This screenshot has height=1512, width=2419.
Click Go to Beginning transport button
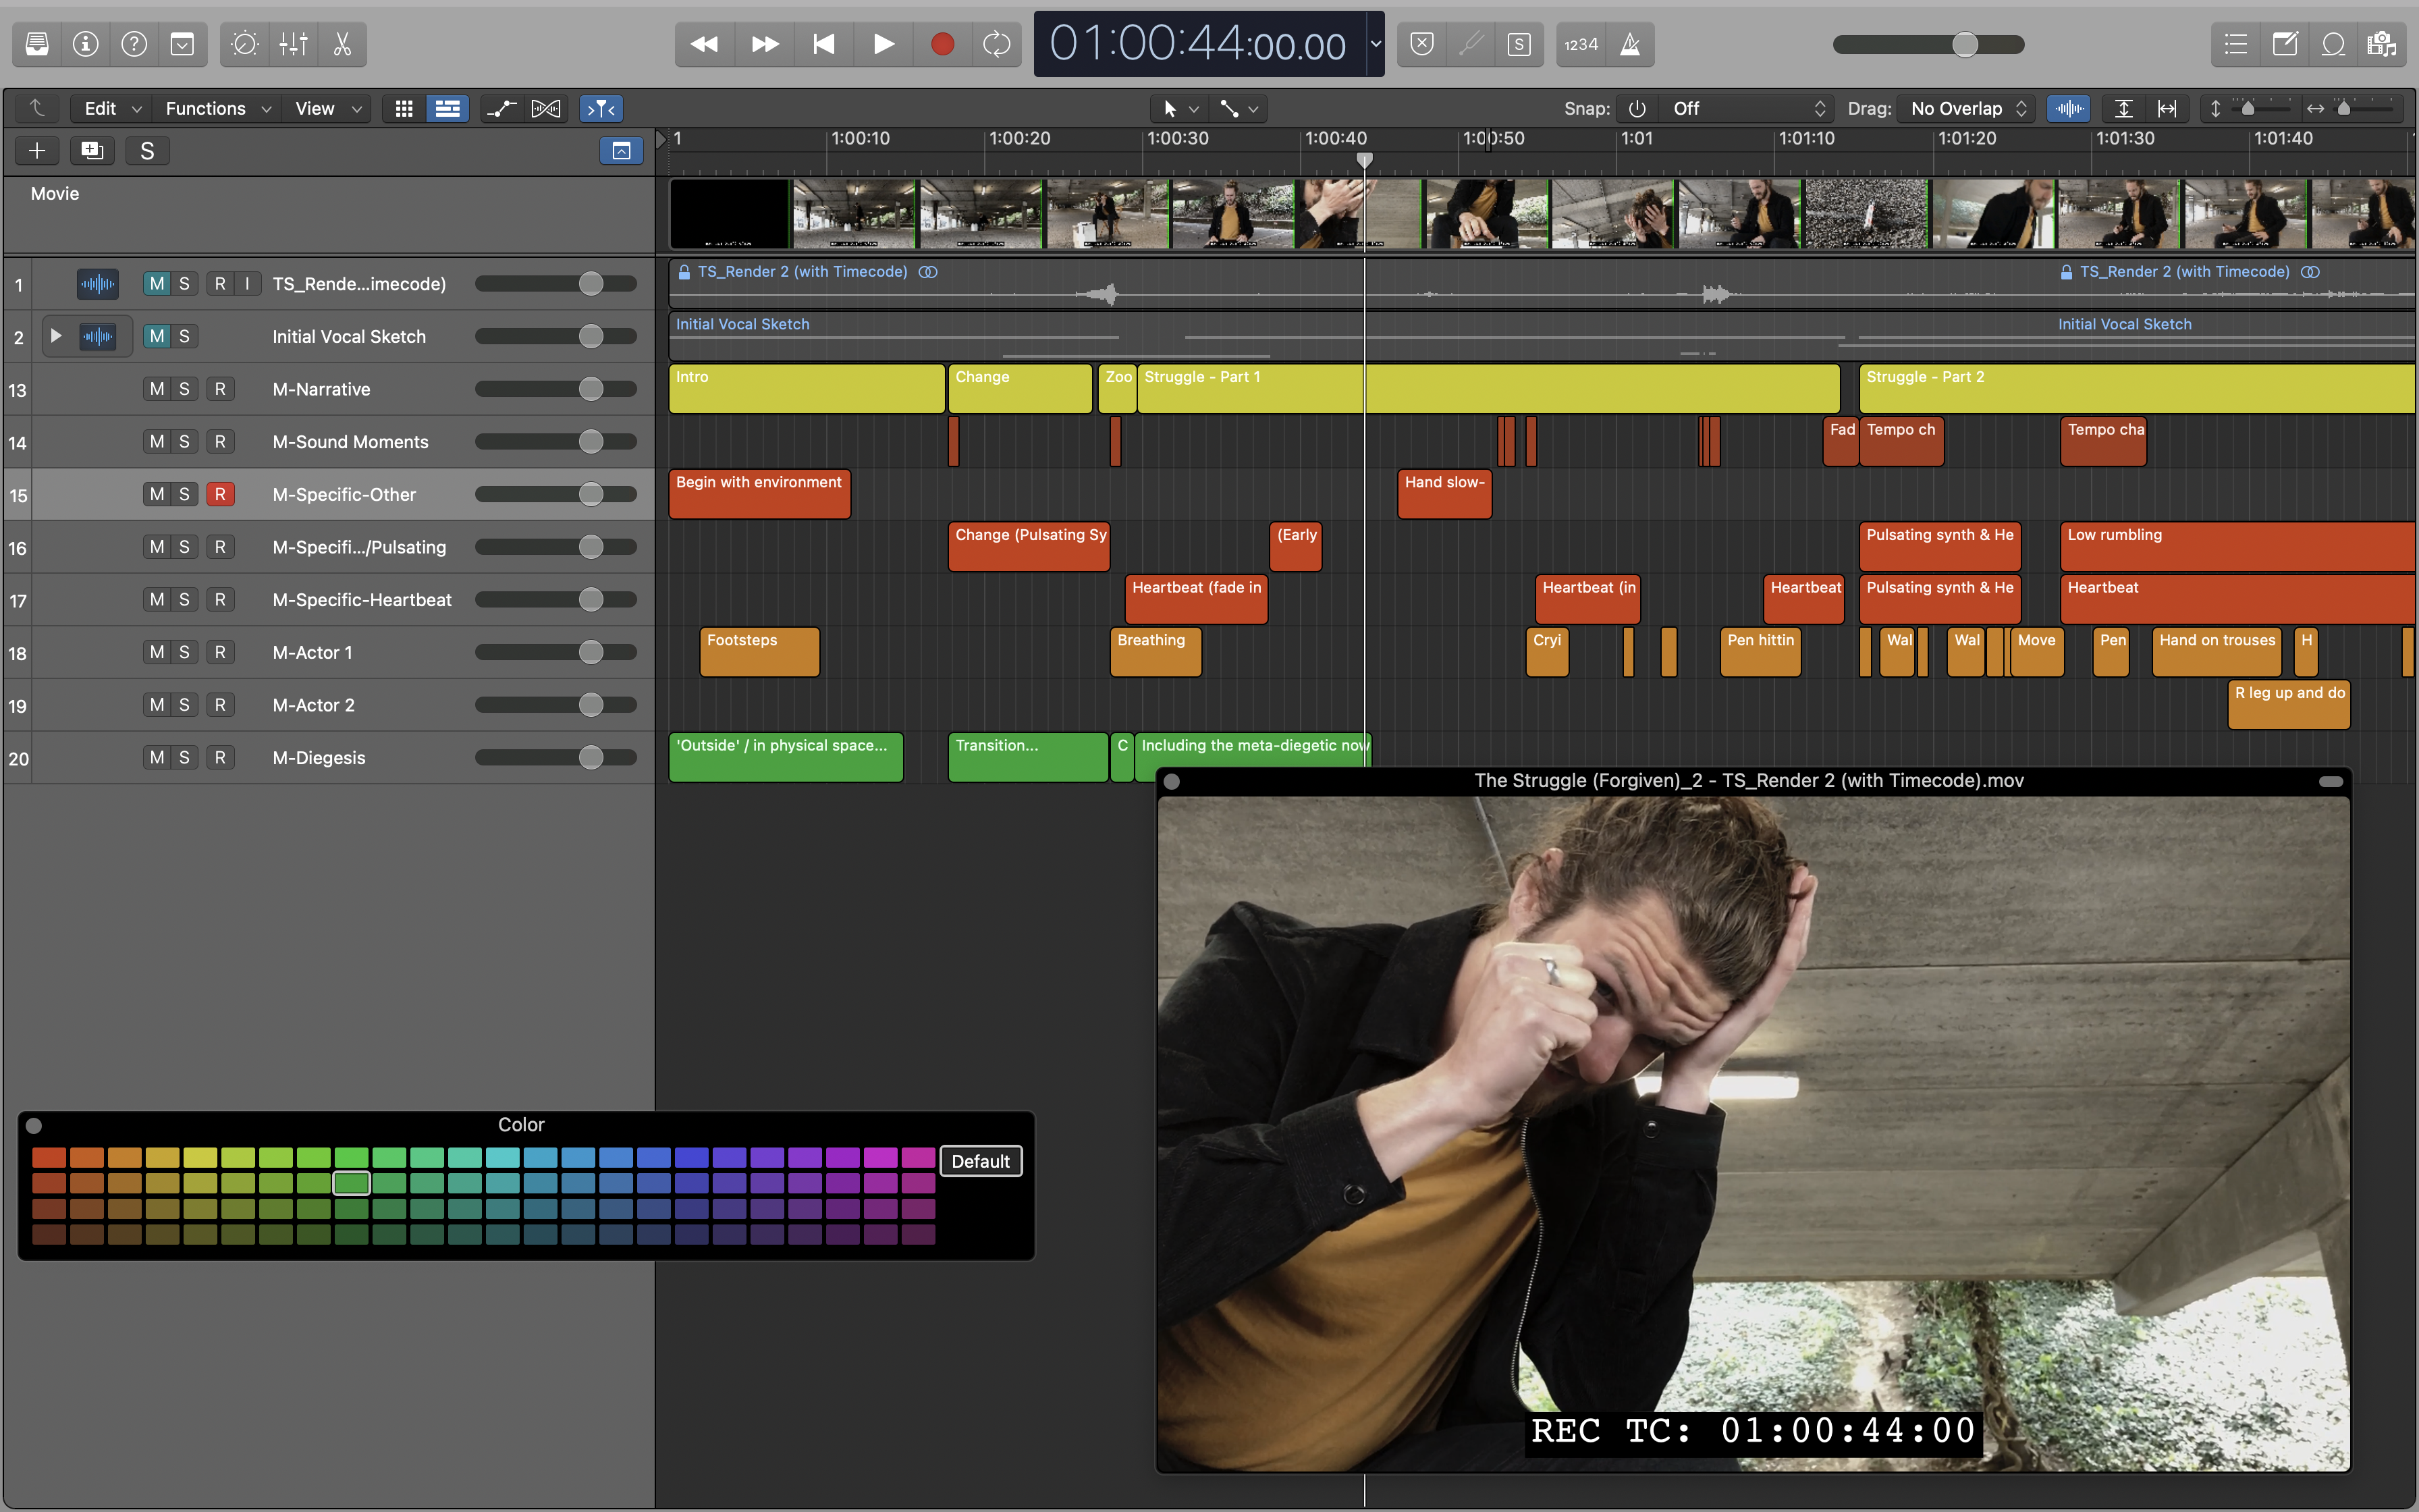(x=823, y=44)
